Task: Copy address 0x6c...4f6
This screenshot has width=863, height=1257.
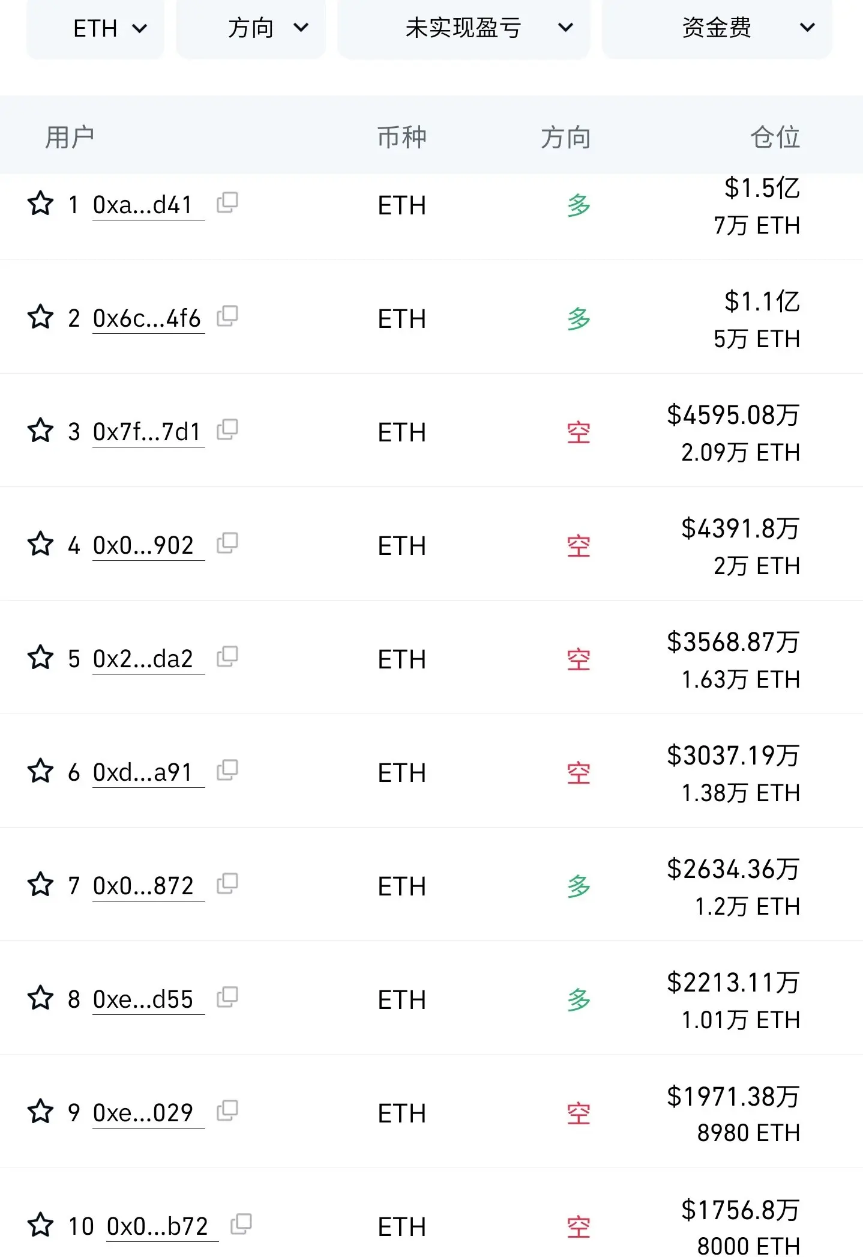Action: 227,317
